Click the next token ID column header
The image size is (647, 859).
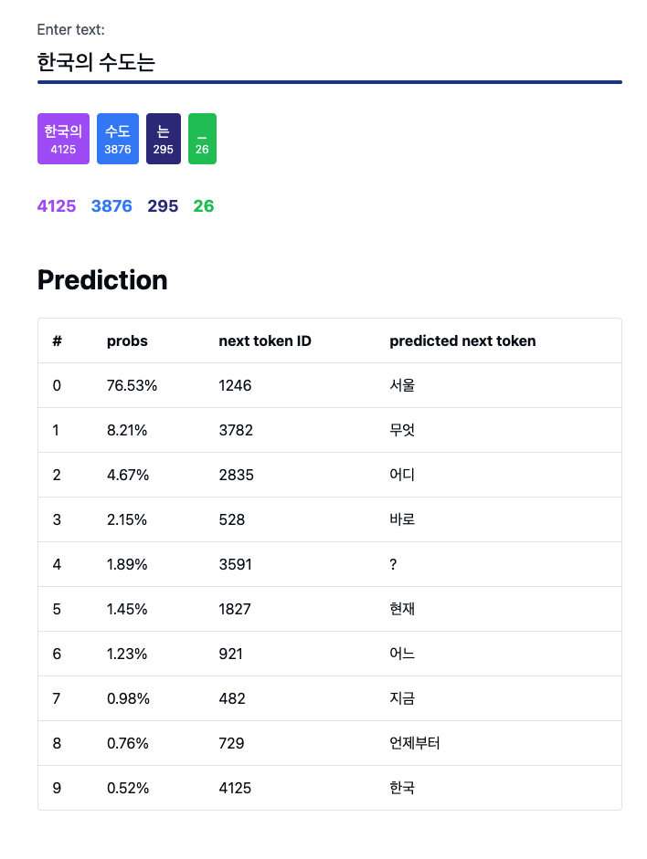tap(265, 340)
